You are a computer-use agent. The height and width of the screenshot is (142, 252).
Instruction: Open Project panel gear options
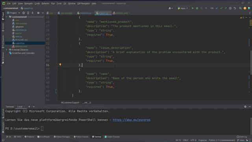38,13
